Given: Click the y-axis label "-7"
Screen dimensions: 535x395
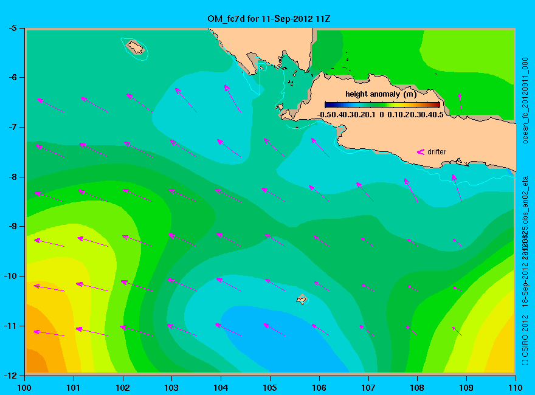Looking at the screenshot, I should click(12, 127).
